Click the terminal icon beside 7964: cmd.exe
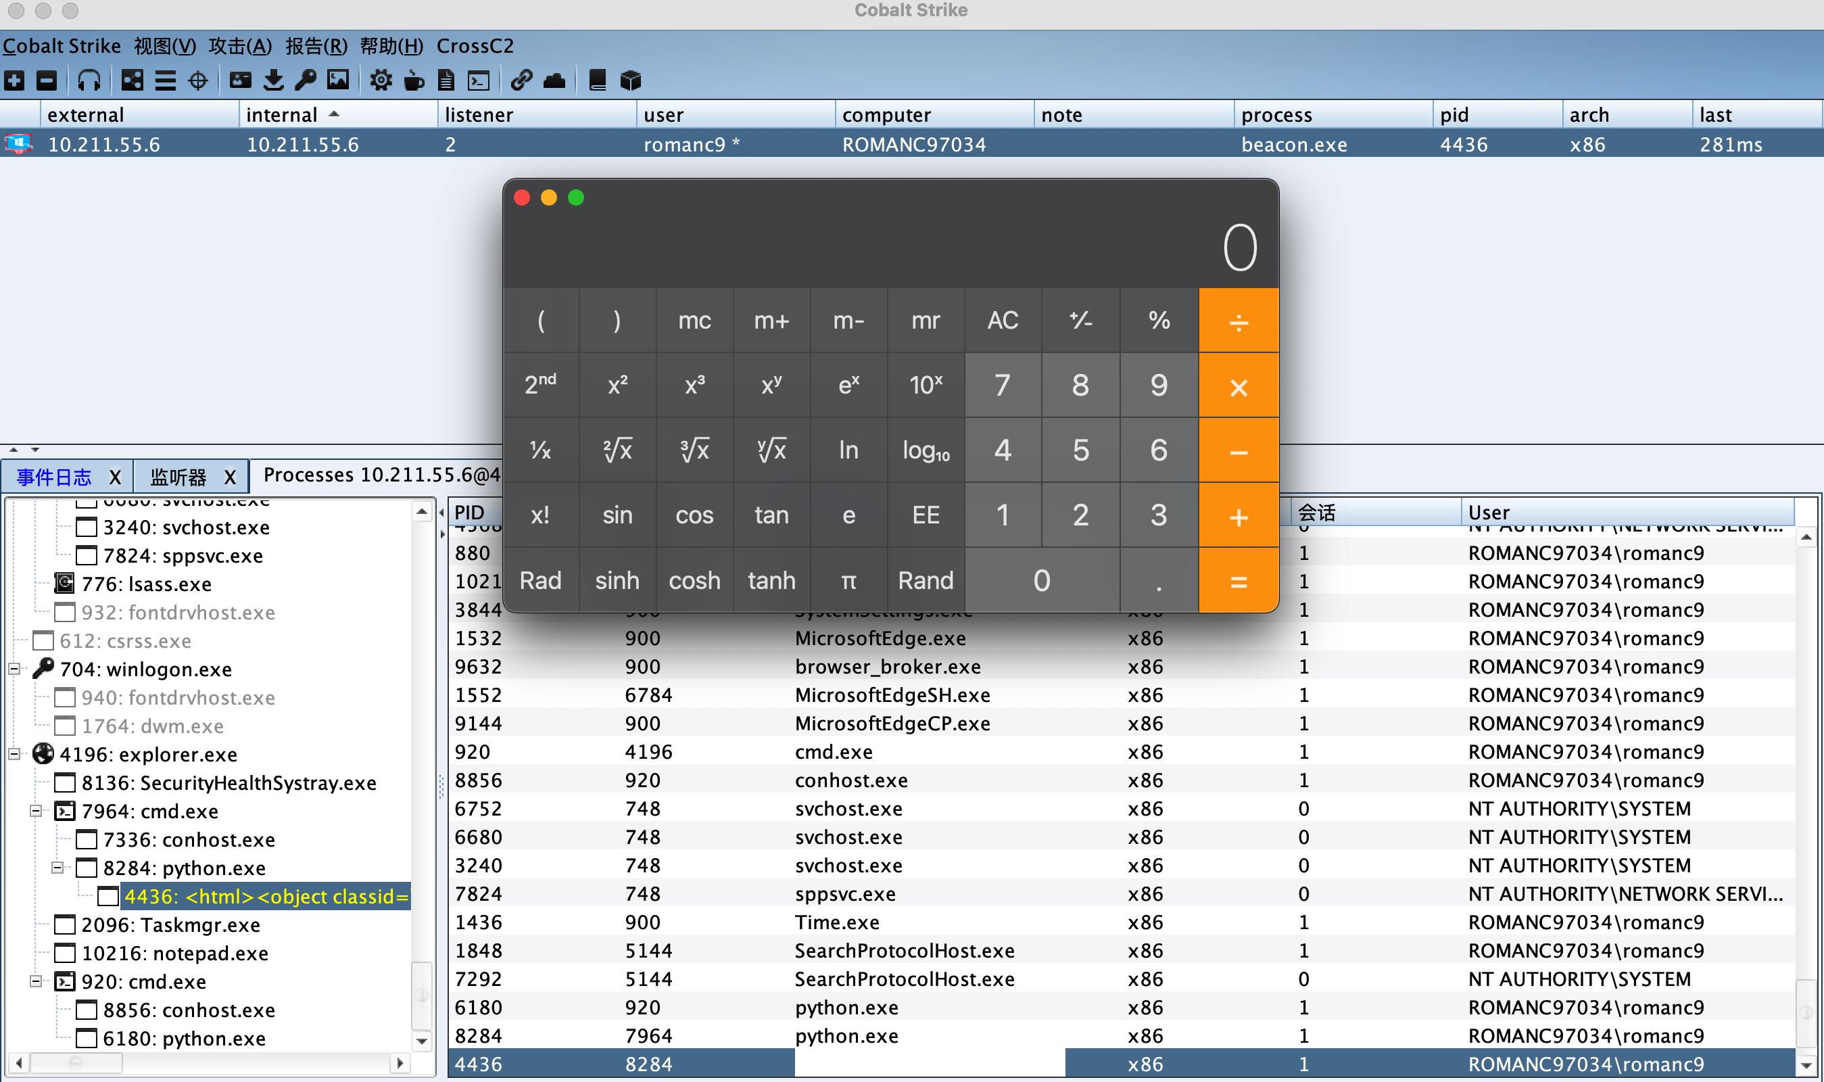This screenshot has height=1082, width=1824. point(65,811)
